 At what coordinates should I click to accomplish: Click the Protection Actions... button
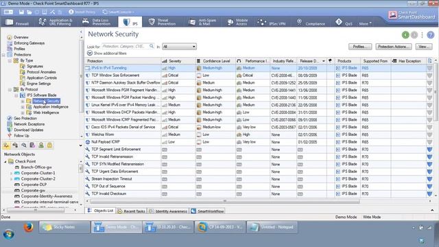(x=393, y=47)
